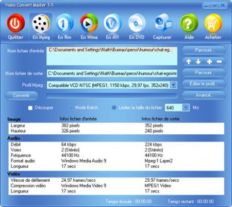Click the Acheter shopping cart icon
232x207 pixels.
213,23
